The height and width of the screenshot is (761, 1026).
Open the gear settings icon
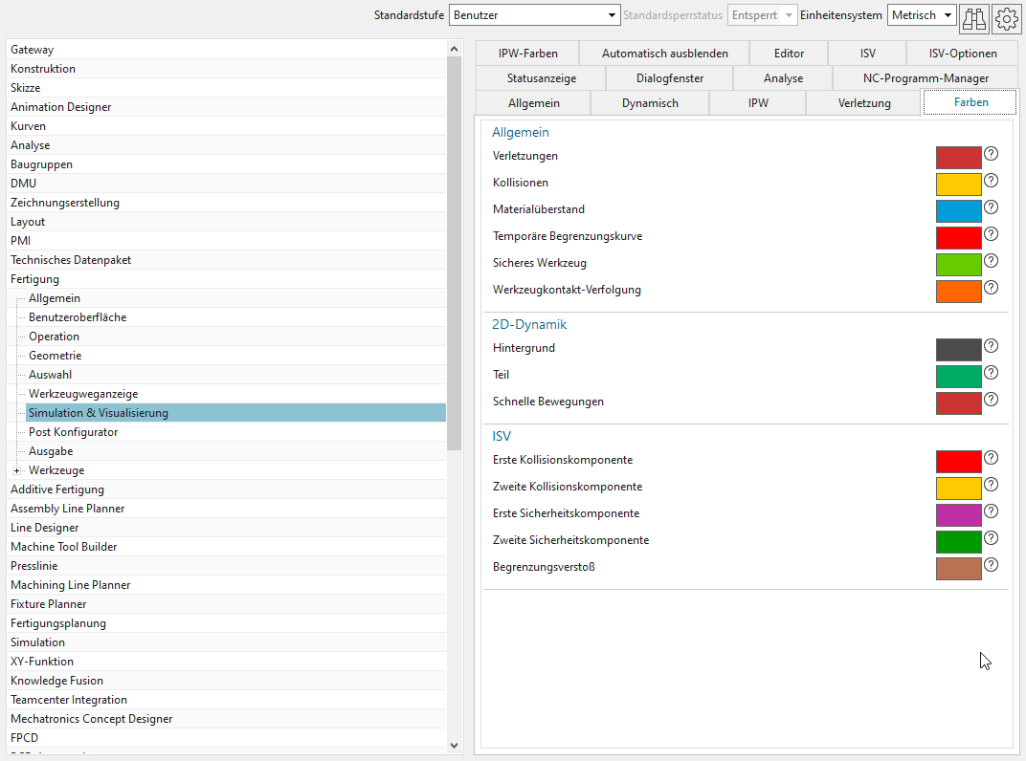1006,18
